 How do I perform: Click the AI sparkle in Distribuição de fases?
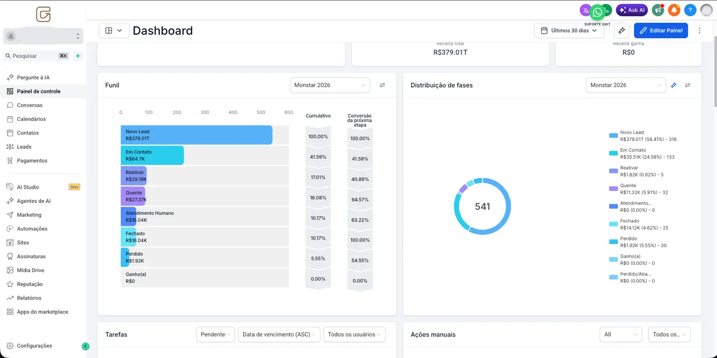click(674, 85)
